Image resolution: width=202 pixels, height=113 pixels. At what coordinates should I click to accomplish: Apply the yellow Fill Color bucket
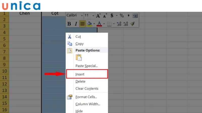pyautogui.click(x=89, y=24)
